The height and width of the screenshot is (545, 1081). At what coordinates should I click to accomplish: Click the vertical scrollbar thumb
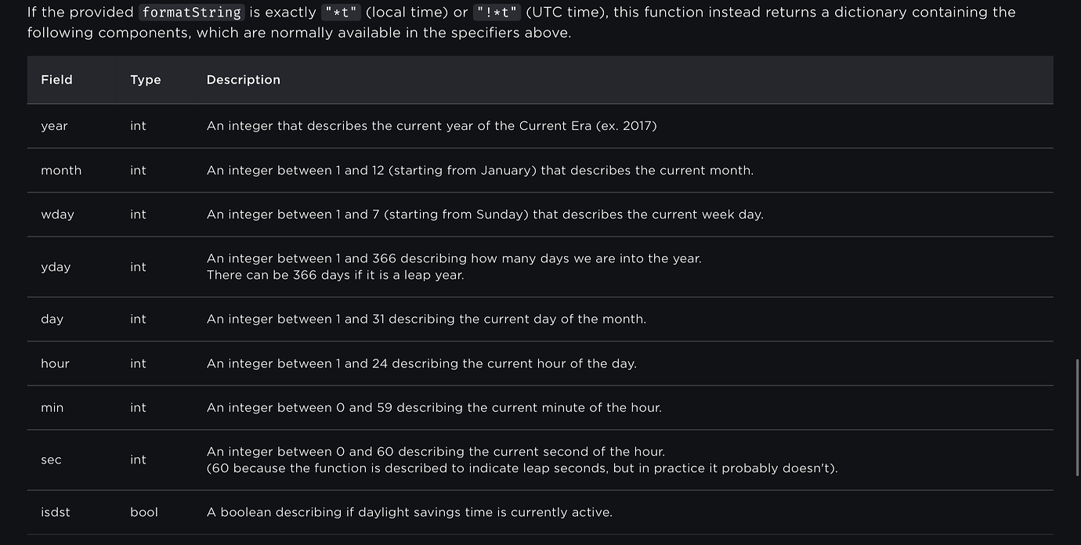pos(1076,417)
